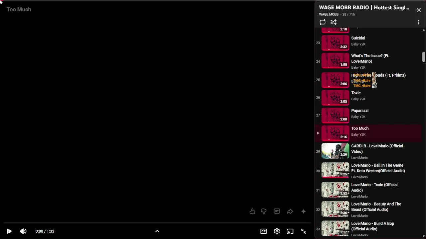Image resolution: width=426 pixels, height=239 pixels.
Task: Close the playlist panel
Action: (x=419, y=10)
